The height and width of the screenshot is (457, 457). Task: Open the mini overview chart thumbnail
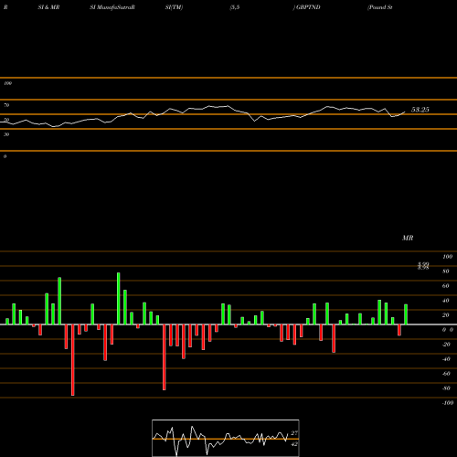(226, 438)
